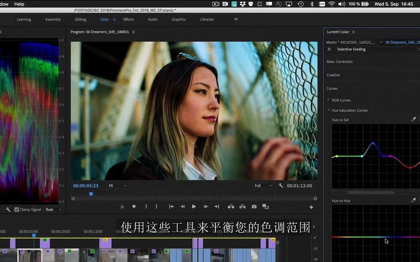The height and width of the screenshot is (262, 420).
Task: Select the red control point on Hue vs Sat
Action: pyautogui.click(x=410, y=168)
